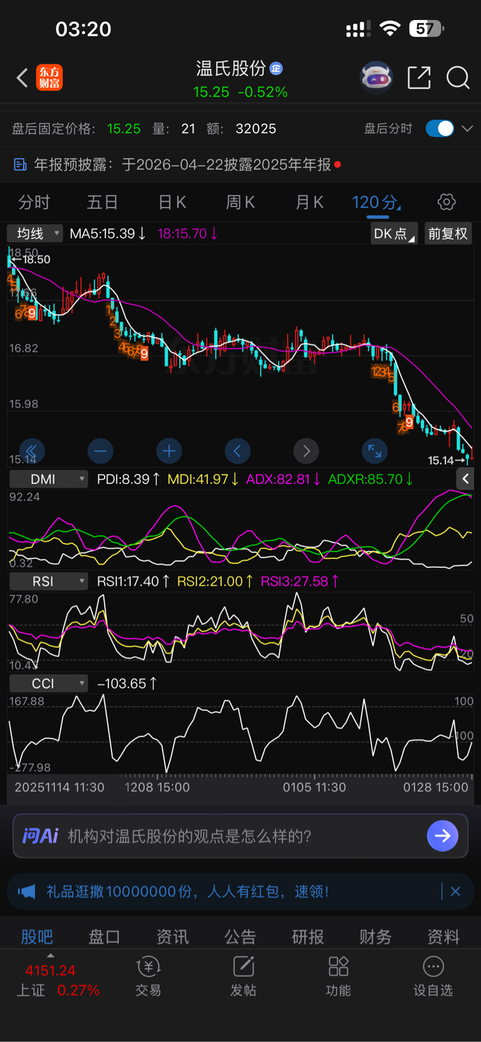Viewport: 481px width, 1042px height.
Task: Submit the AI question arrow button
Action: [x=443, y=836]
